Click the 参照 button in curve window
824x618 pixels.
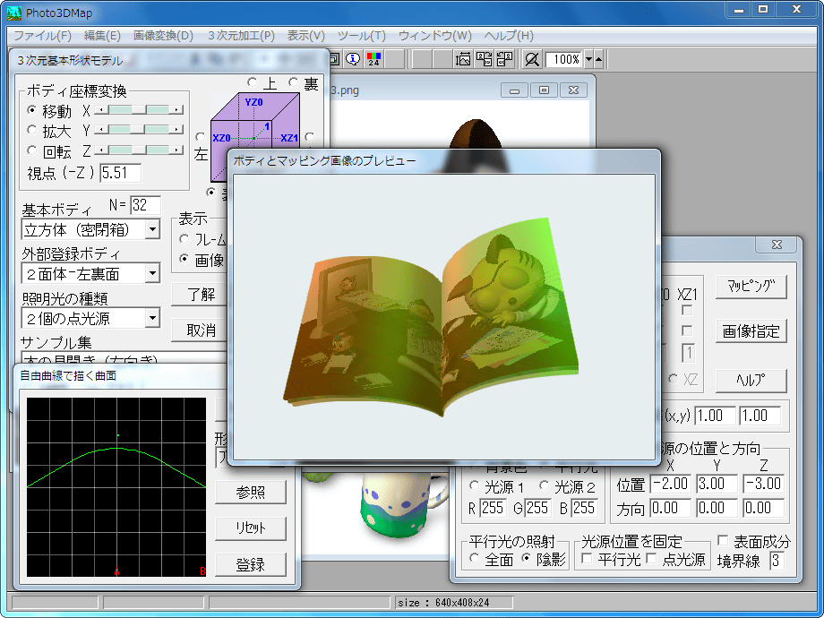(x=251, y=492)
